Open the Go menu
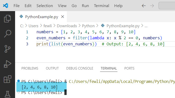The image size is (175, 98). click(74, 6)
